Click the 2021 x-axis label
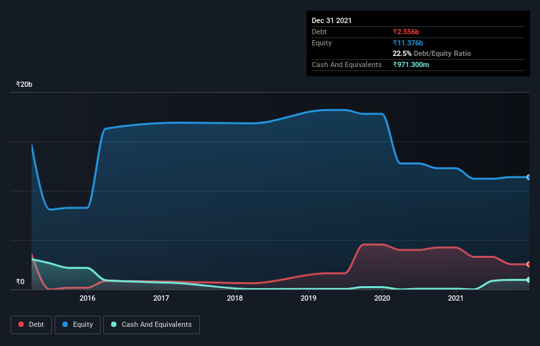Screen dimensions: 540x346 (456, 298)
